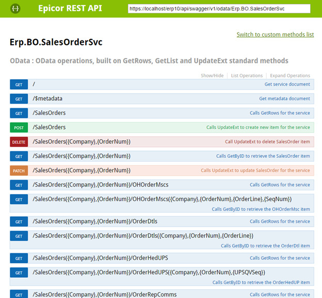This screenshot has height=298, width=322.
Task: Open OHOrderMscs({Company},{OrderNum},{OrderLine},{SeqNum}) path
Action: (x=162, y=199)
